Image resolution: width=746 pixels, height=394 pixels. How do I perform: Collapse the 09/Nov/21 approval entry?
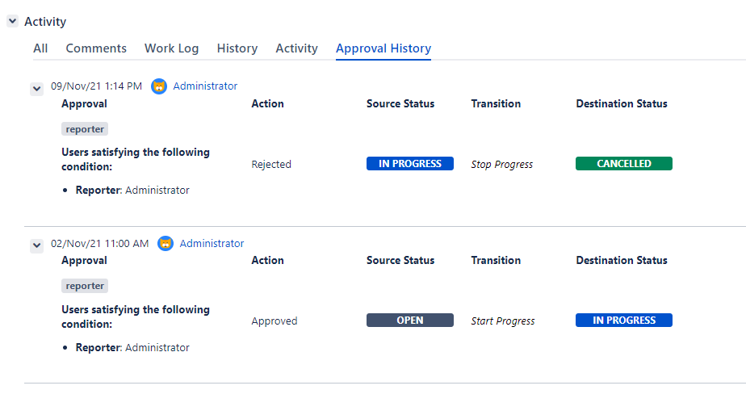(x=36, y=88)
